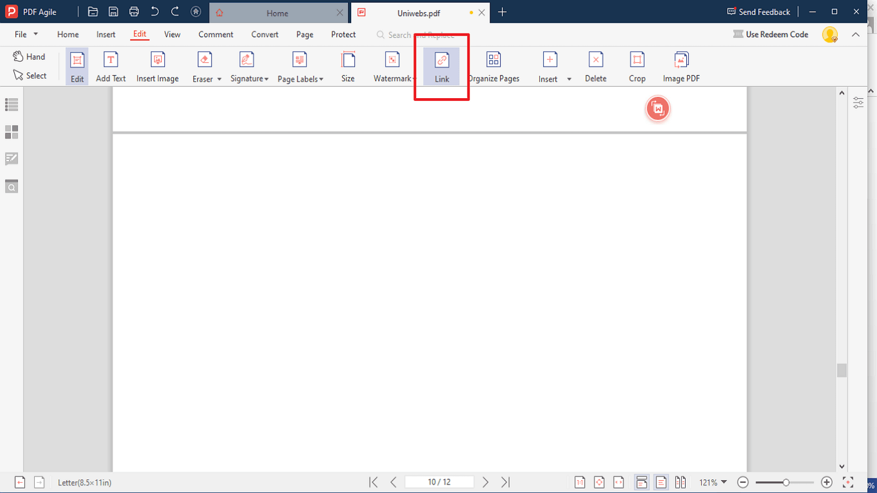The height and width of the screenshot is (493, 877).
Task: Expand the Signature dropdown arrow
Action: click(x=266, y=79)
